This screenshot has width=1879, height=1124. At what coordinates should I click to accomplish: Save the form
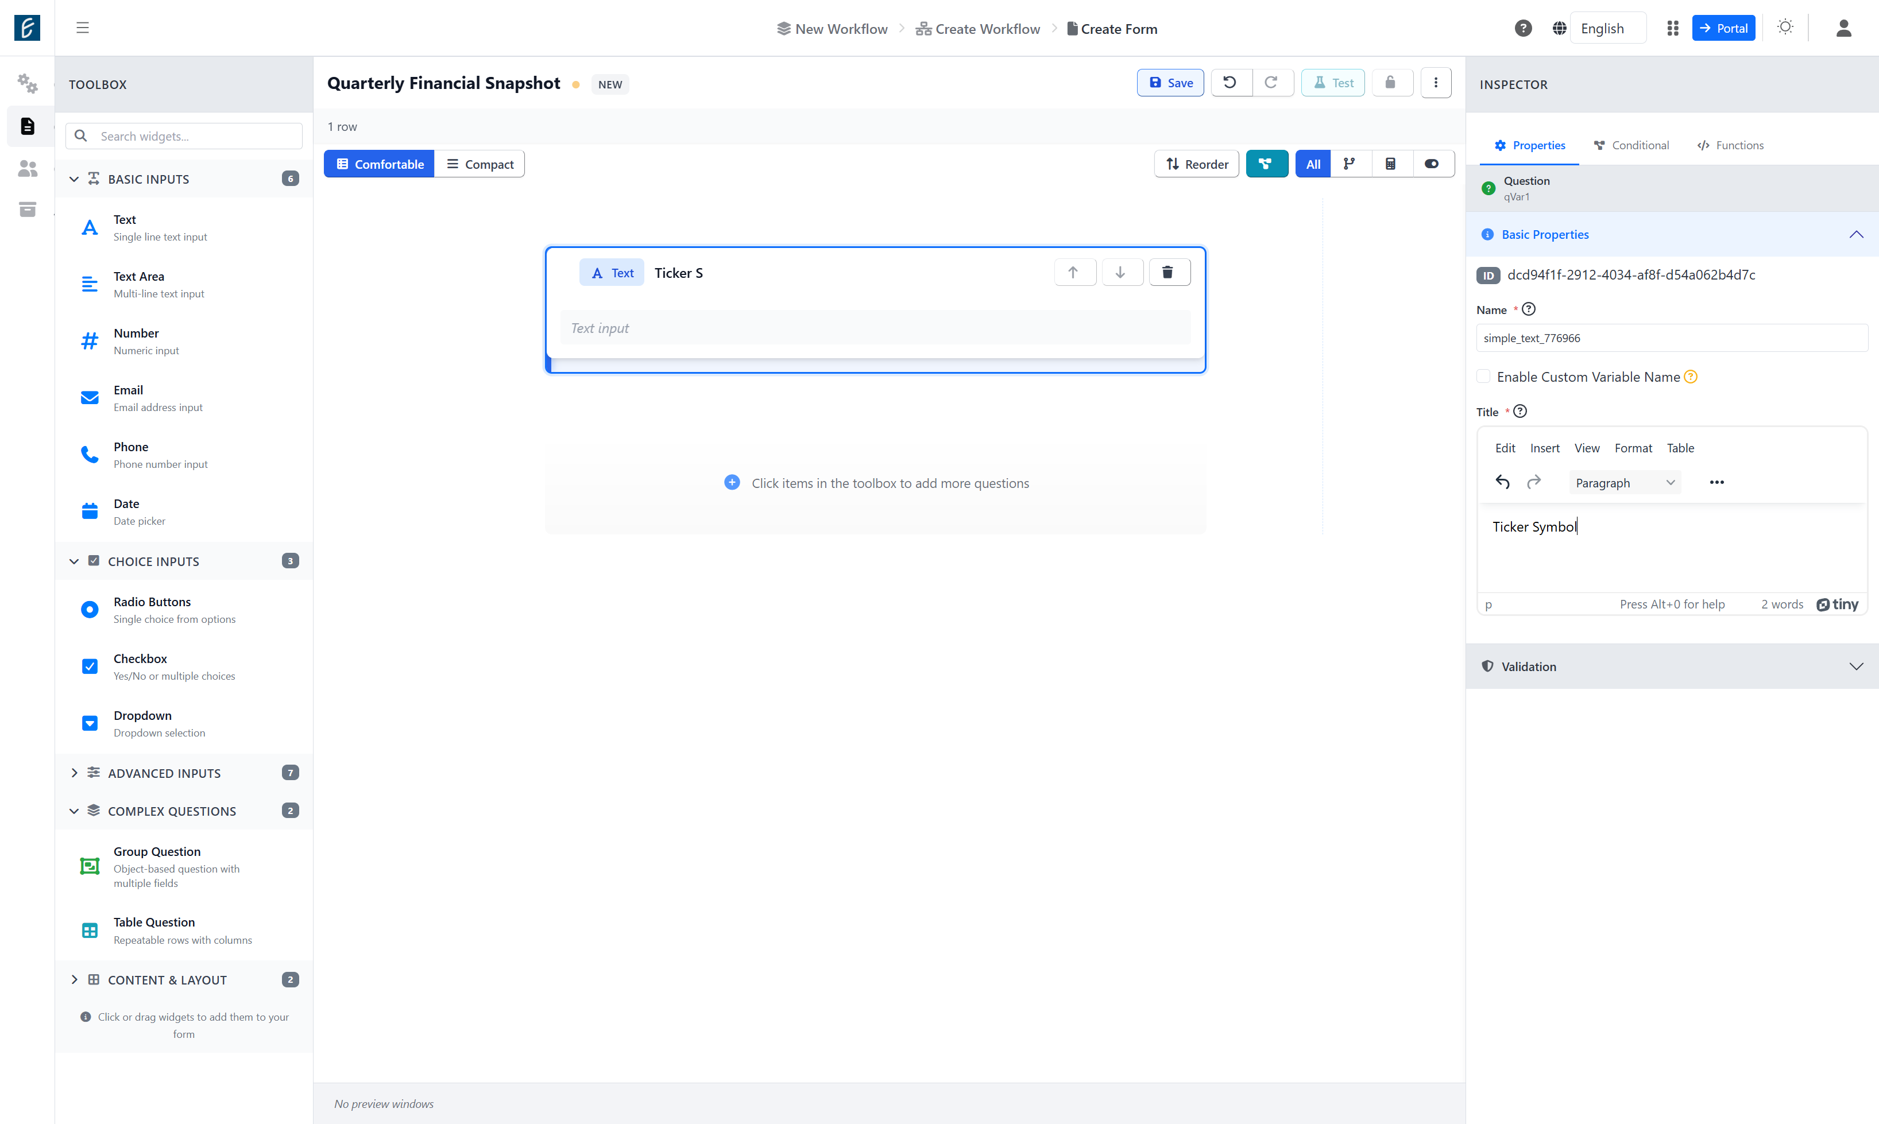tap(1170, 83)
